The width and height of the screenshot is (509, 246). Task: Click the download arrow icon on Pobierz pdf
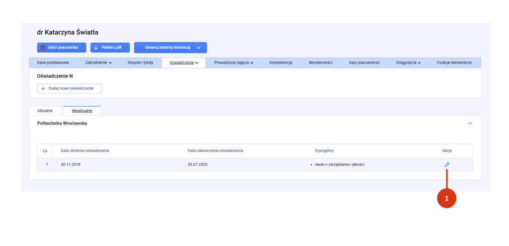pyautogui.click(x=96, y=47)
